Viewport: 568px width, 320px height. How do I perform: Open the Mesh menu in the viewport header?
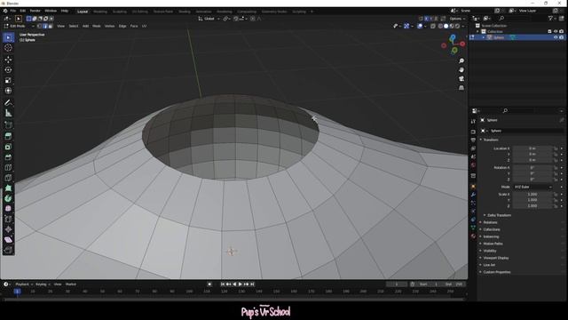pos(97,26)
